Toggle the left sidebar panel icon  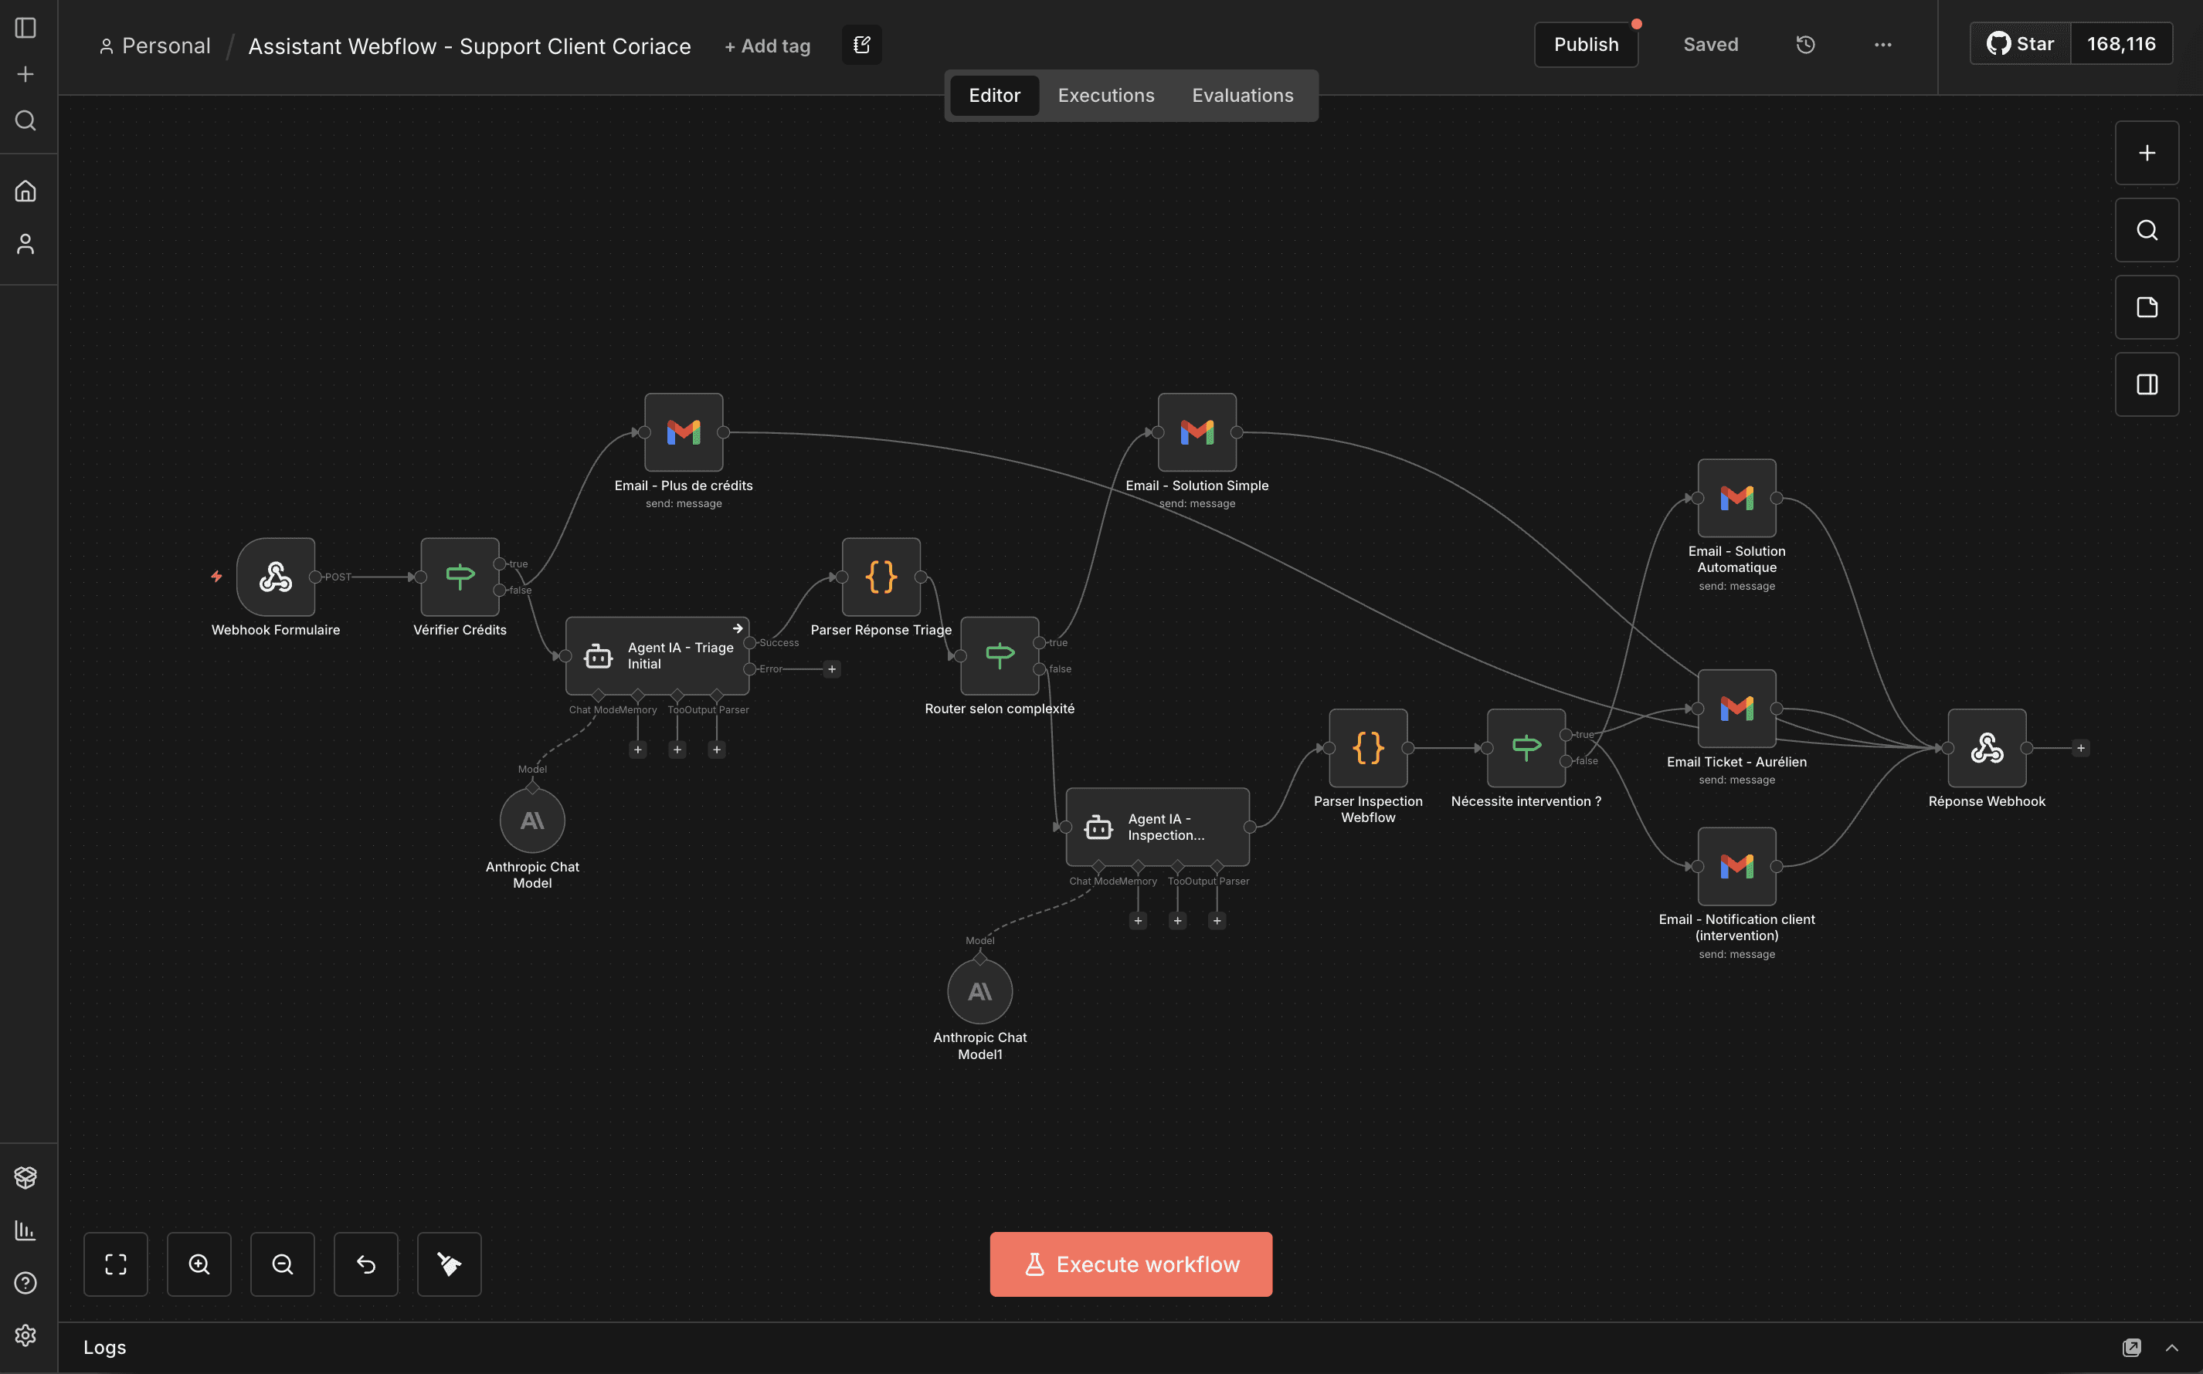tap(25, 28)
